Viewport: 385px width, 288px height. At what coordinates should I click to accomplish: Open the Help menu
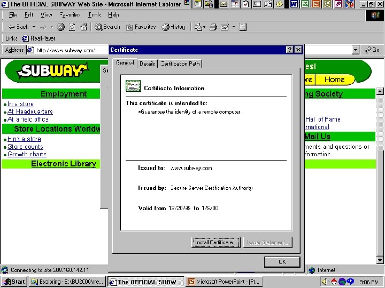point(113,15)
